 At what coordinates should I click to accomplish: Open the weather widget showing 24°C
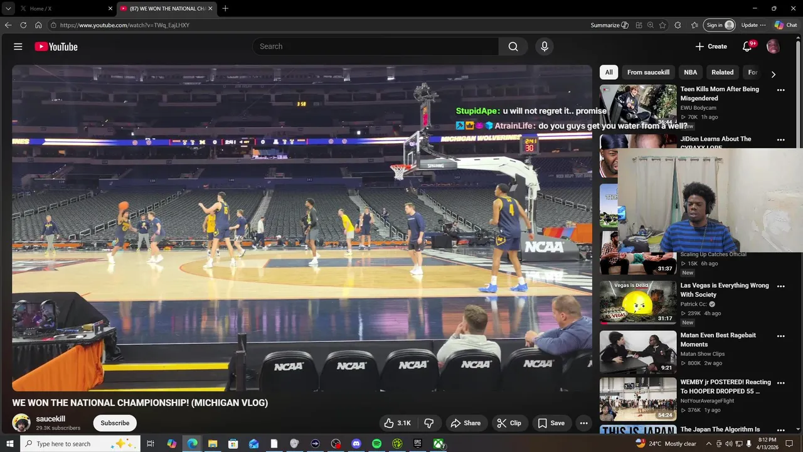[666, 444]
